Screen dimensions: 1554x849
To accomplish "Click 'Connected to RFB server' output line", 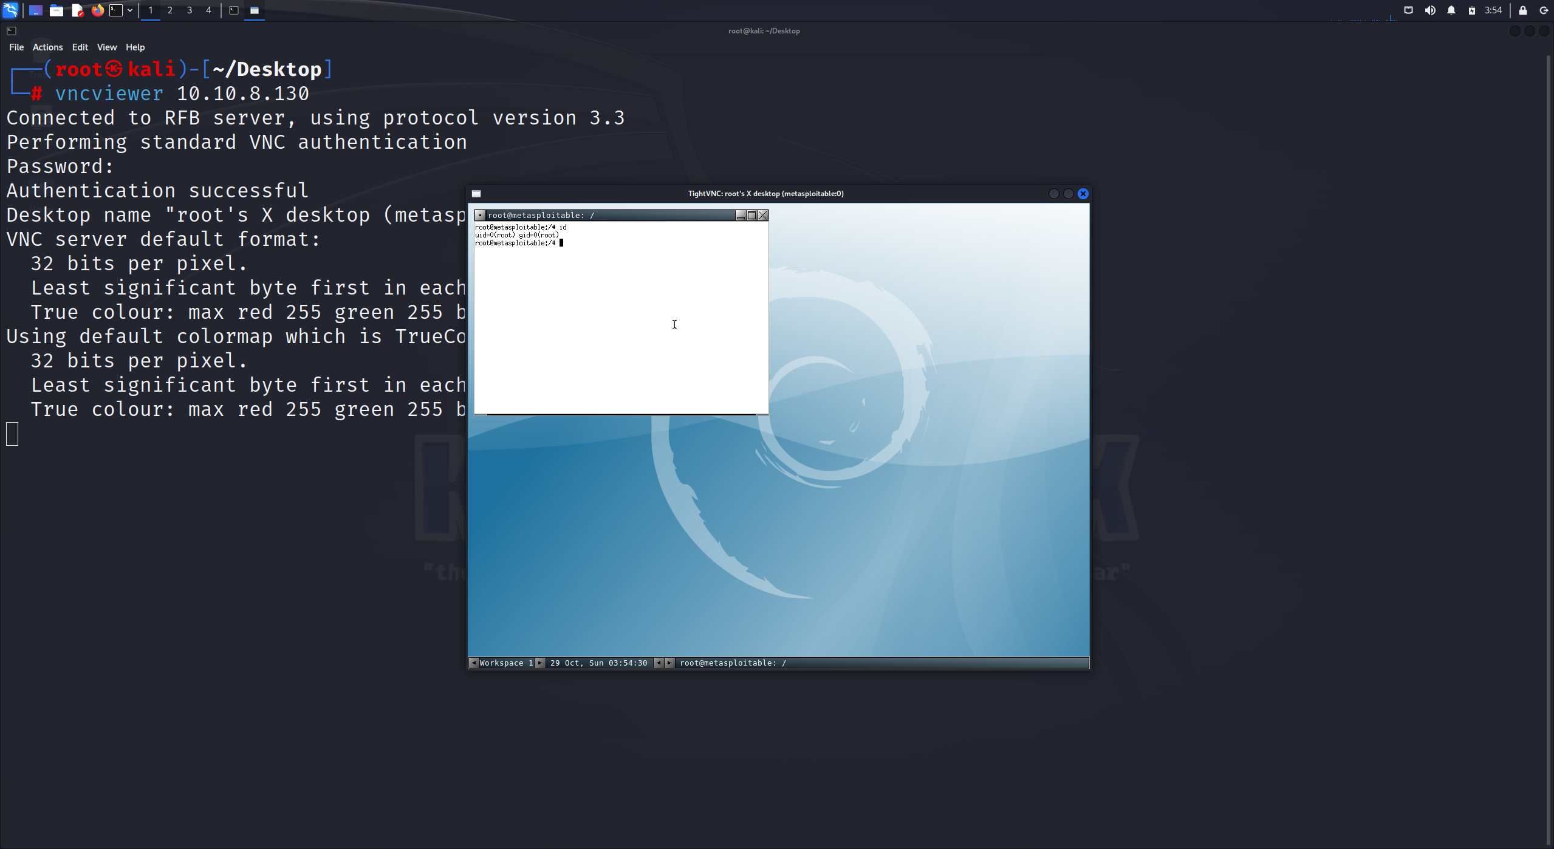I will coord(316,118).
